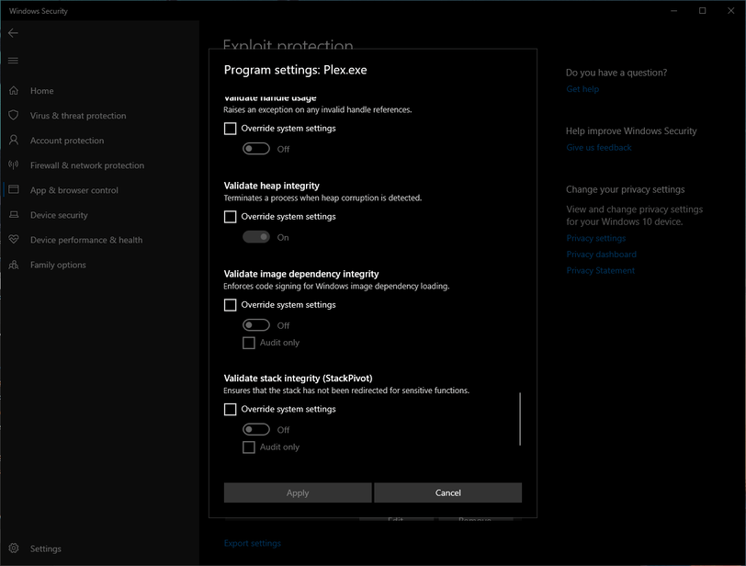Select Firewall & network protection
Viewport: 746px width, 566px height.
click(87, 165)
